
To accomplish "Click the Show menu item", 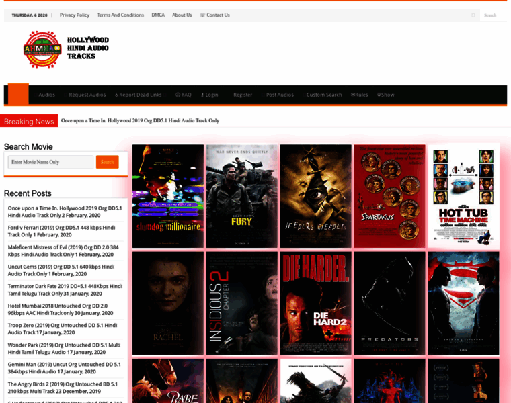I will click(385, 95).
